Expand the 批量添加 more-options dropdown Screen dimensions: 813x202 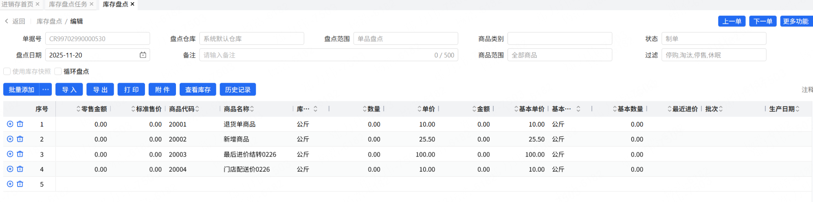click(46, 90)
